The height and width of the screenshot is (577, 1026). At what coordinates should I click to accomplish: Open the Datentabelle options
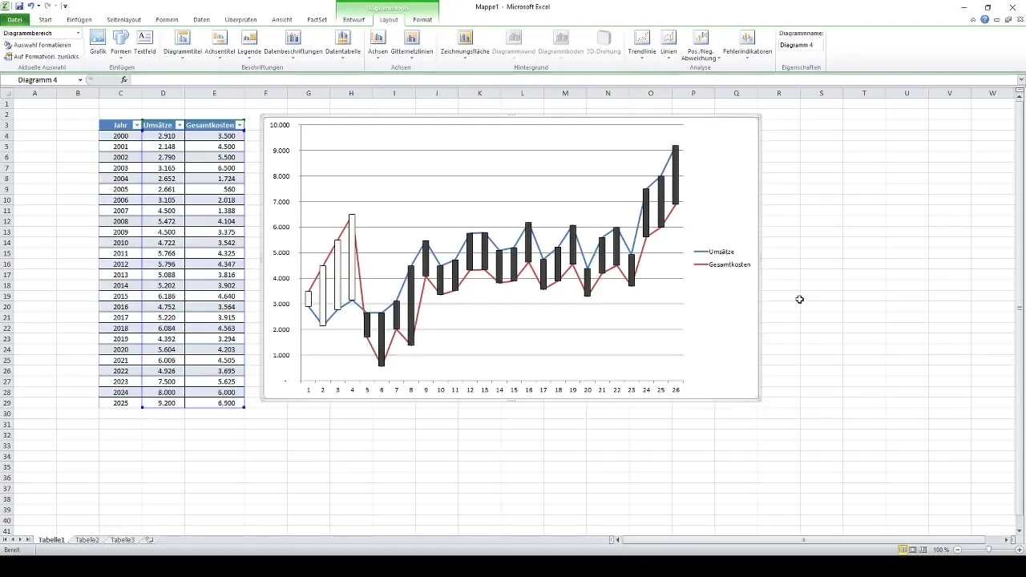point(343,45)
